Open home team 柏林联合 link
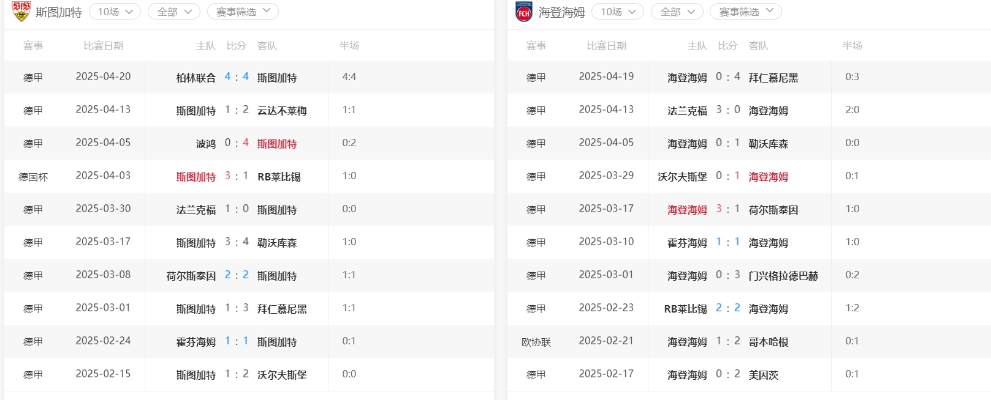This screenshot has width=991, height=400. pos(196,78)
